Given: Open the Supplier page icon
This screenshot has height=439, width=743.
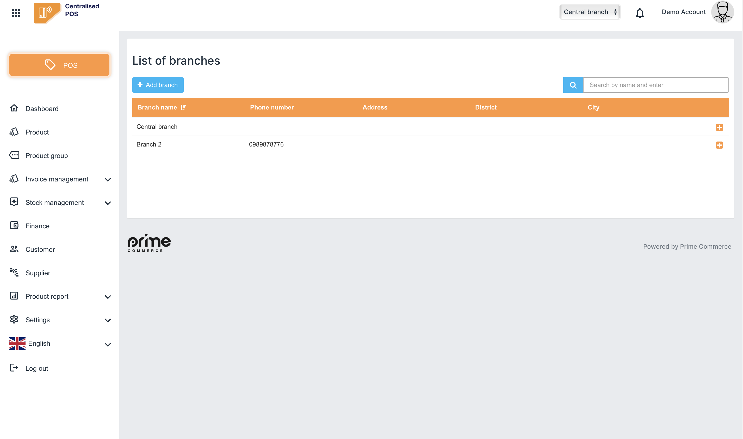Looking at the screenshot, I should tap(14, 272).
